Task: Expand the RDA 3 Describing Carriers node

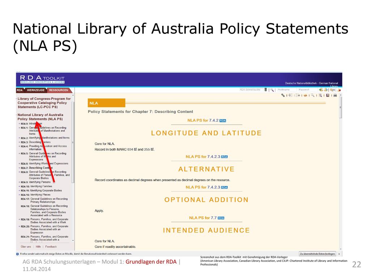Action: point(20,142)
